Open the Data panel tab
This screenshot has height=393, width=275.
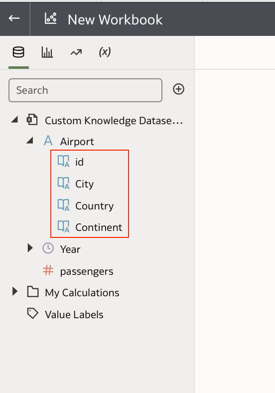coord(18,52)
